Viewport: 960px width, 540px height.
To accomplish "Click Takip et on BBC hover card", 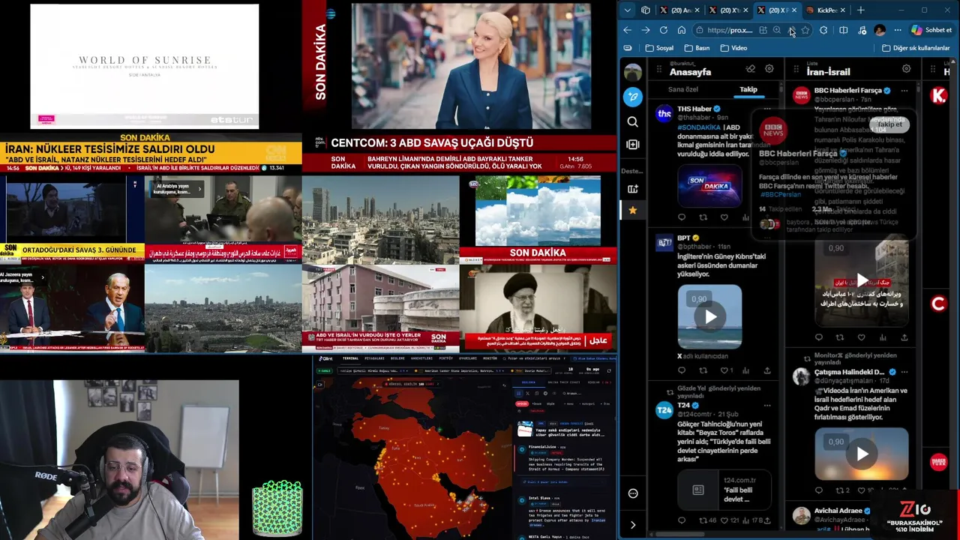I will [890, 124].
